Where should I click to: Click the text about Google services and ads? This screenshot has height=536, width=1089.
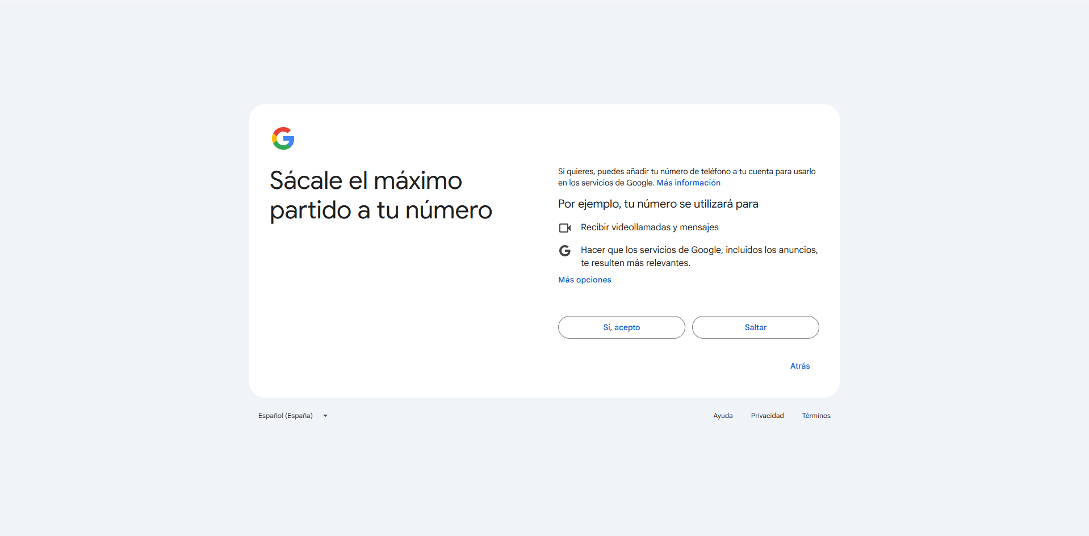(699, 256)
